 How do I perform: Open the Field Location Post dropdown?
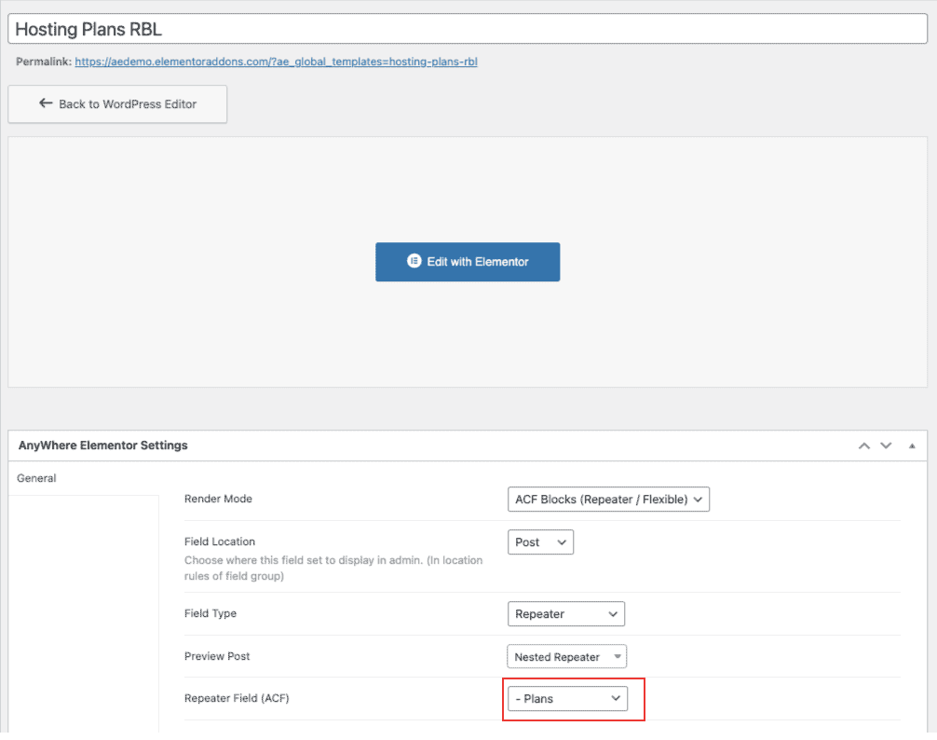540,542
